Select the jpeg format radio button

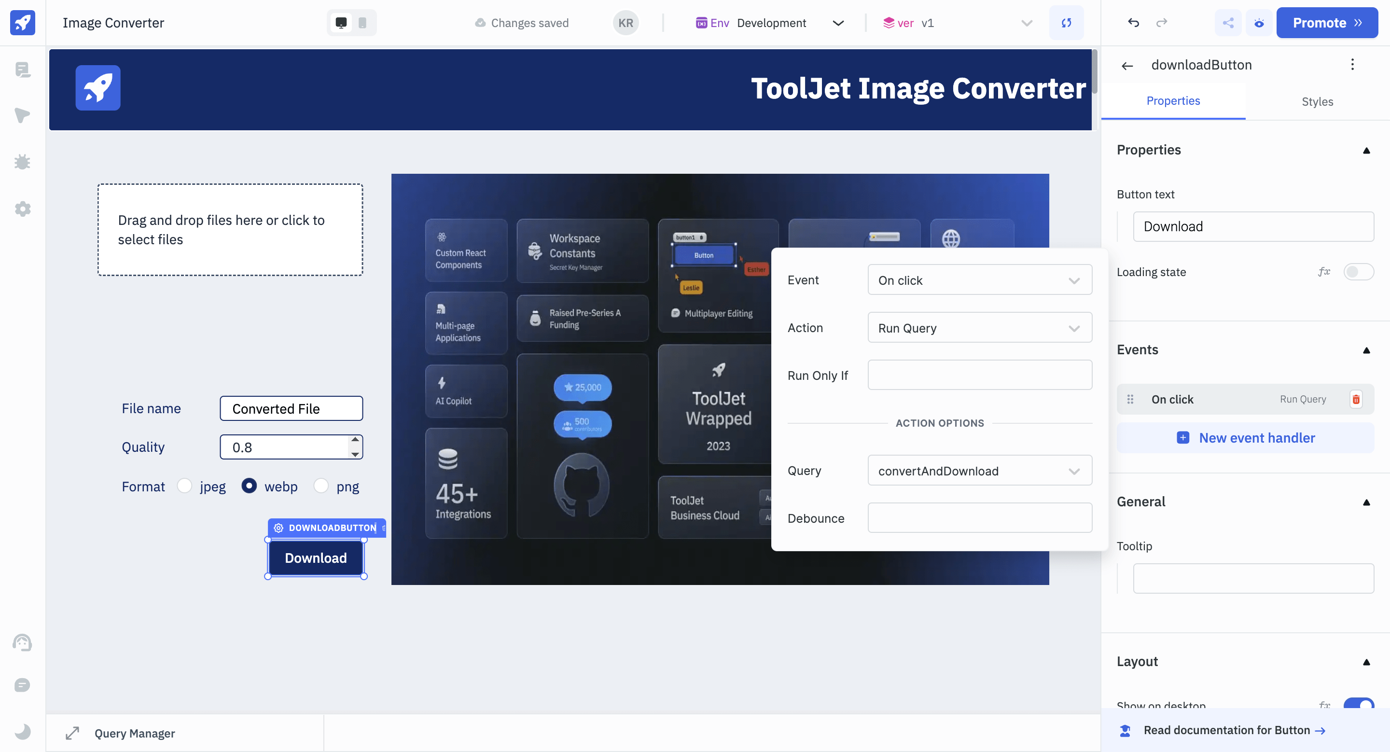point(184,486)
